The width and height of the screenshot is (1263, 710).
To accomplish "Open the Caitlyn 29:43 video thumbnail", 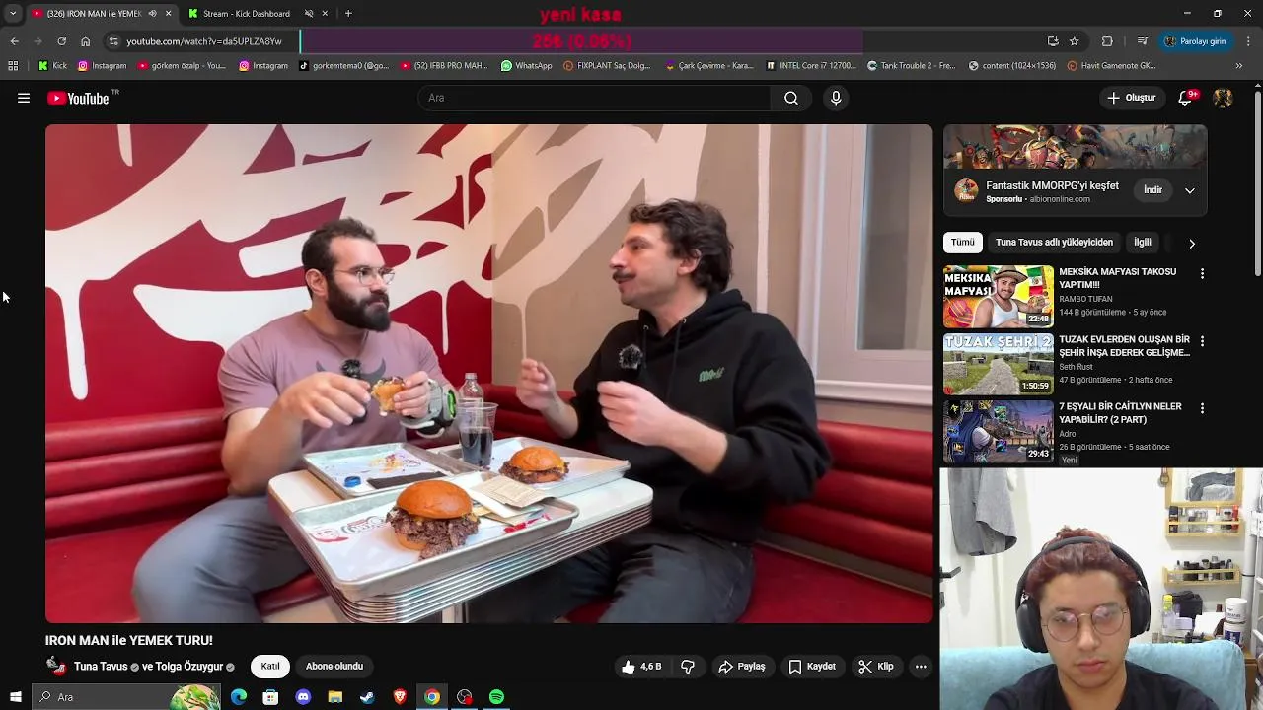I will (x=999, y=431).
